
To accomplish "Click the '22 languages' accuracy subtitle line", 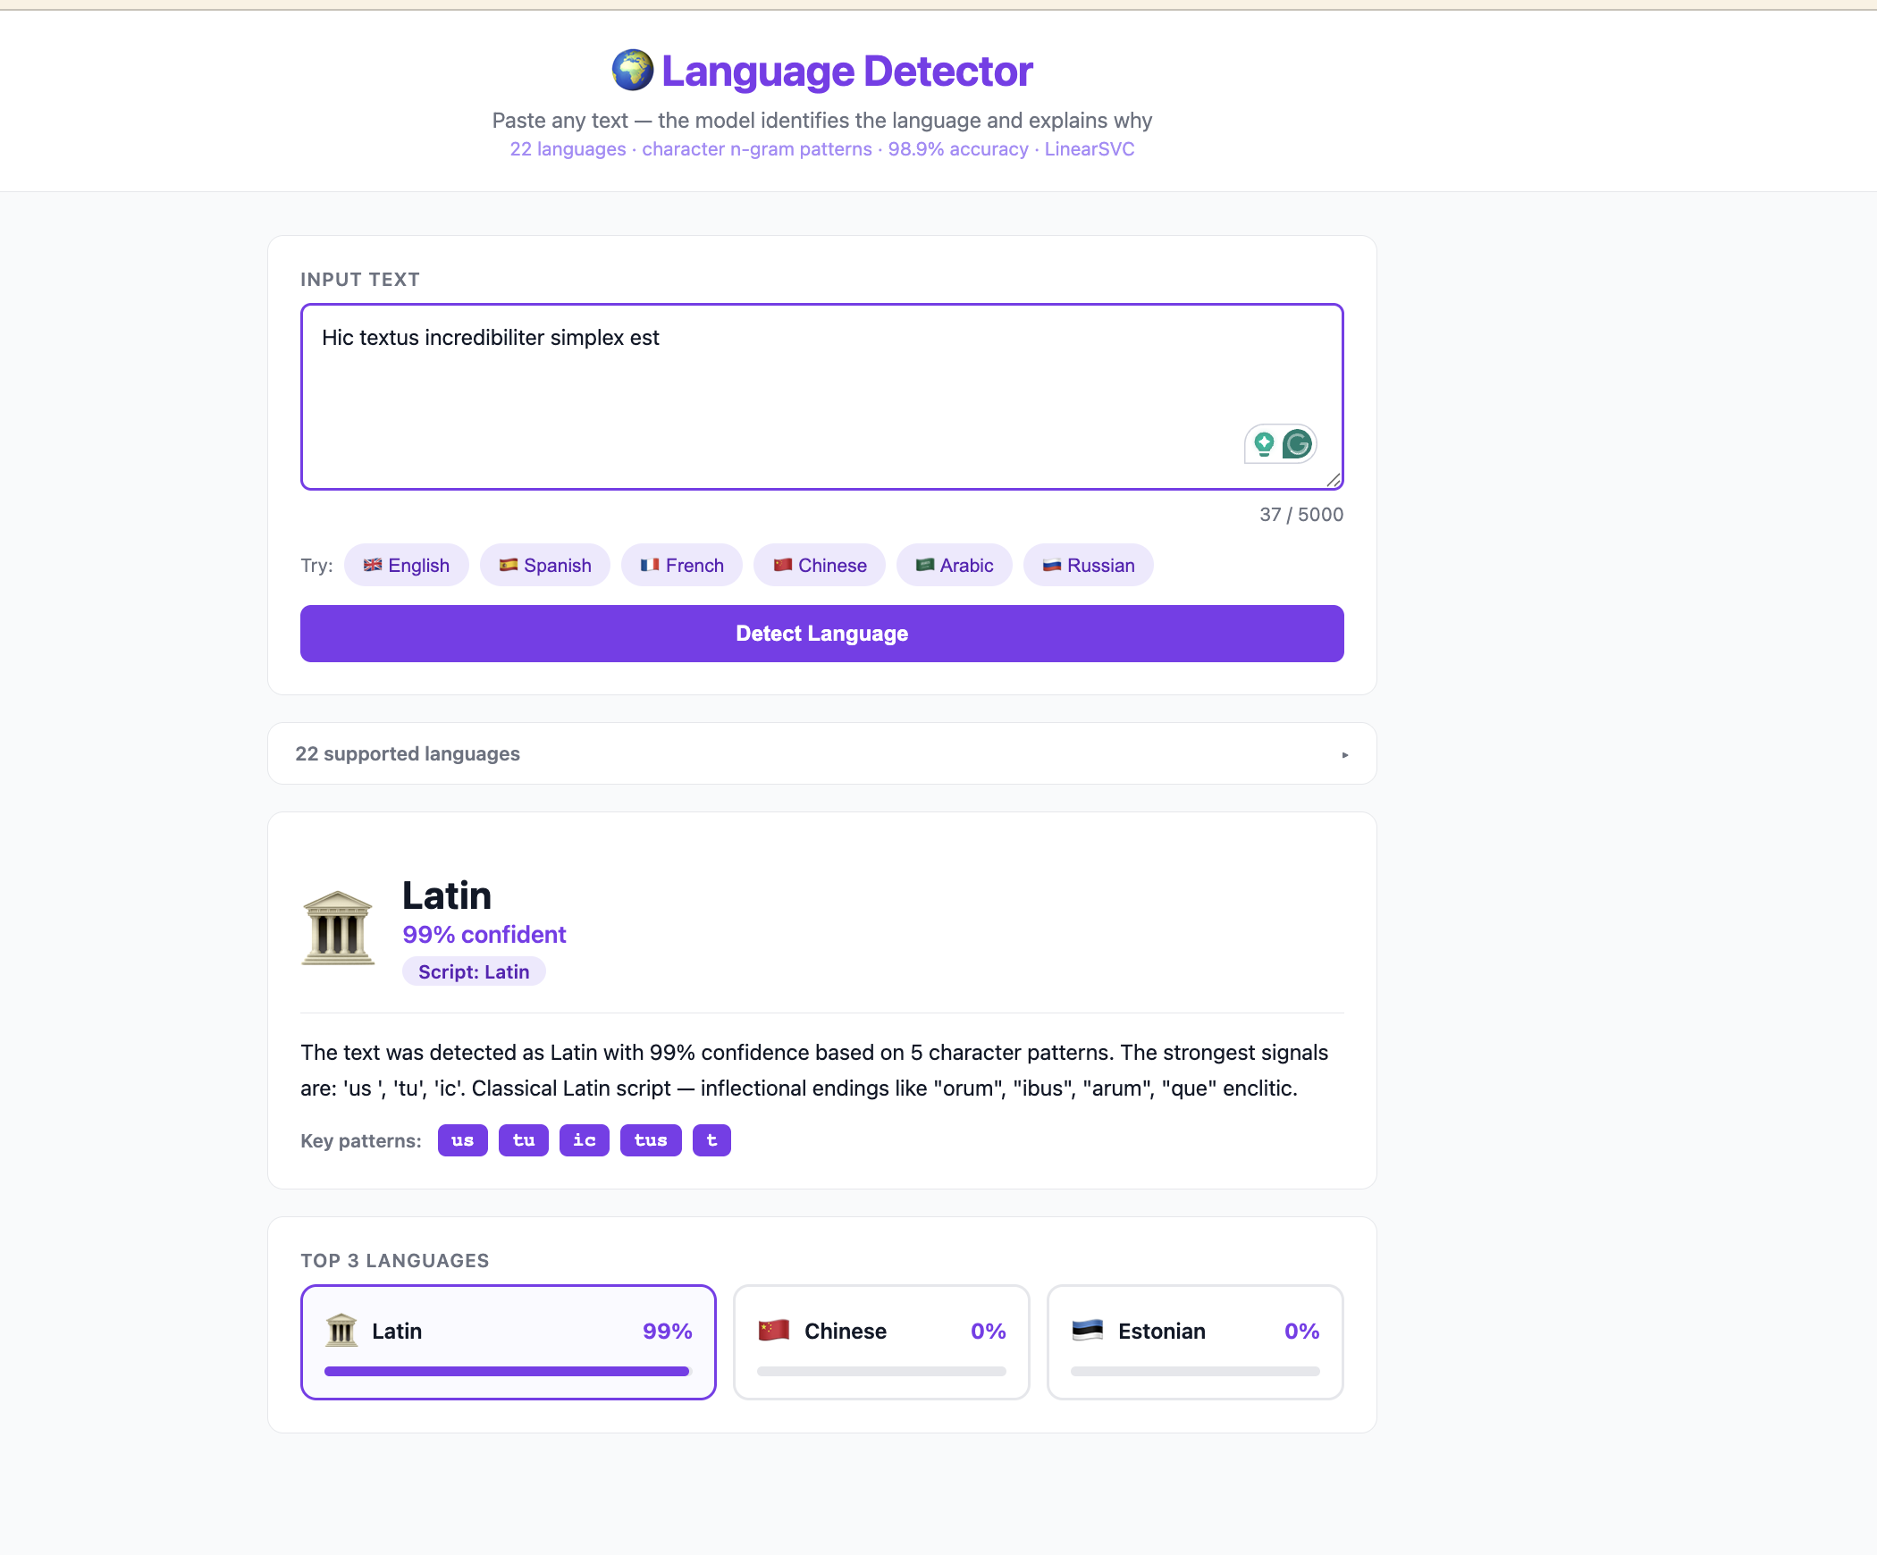I will 822,148.
